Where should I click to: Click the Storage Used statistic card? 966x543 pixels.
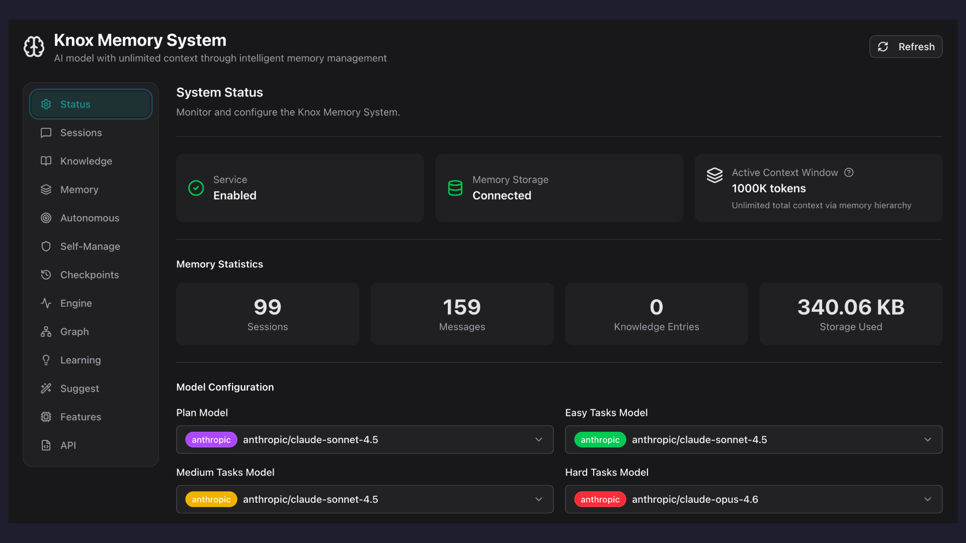coord(850,314)
